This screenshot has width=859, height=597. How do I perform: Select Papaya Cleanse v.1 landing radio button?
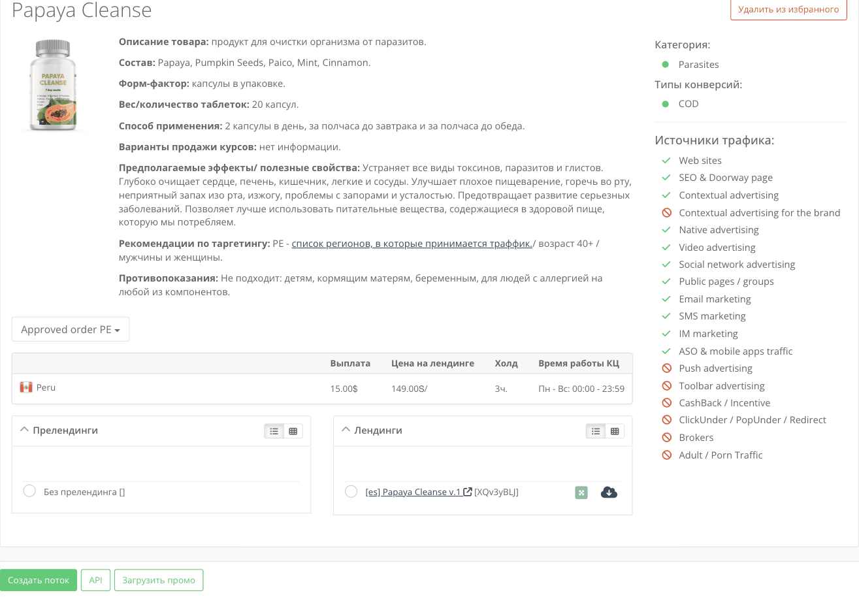click(x=351, y=491)
